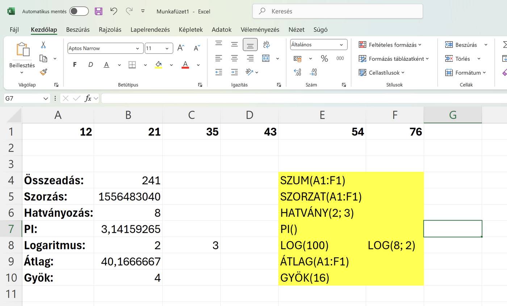Screen dimensions: 507x306
Task: Apply percent style
Action: (324, 58)
